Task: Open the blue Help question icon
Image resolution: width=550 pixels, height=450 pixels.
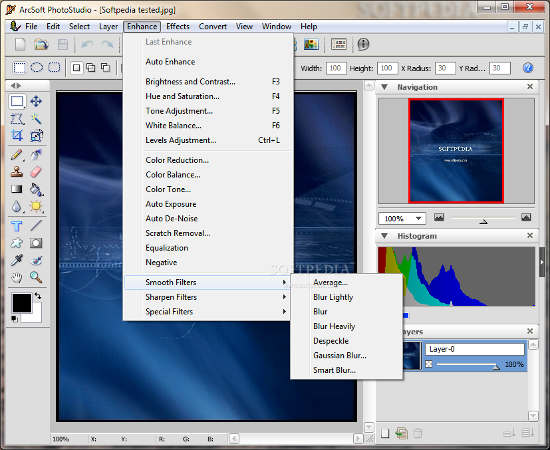Action: (x=527, y=68)
